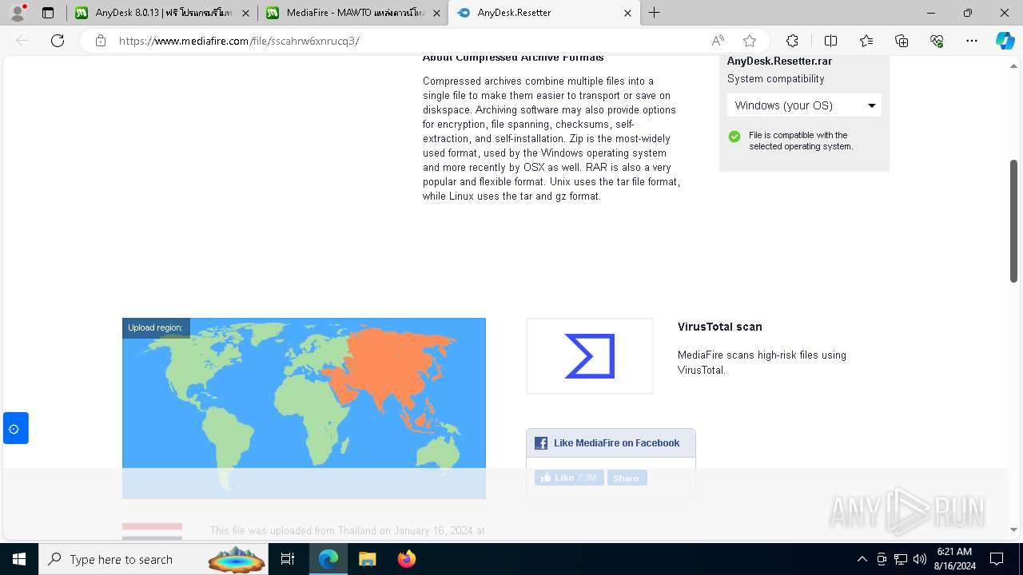The height and width of the screenshot is (575, 1023).
Task: Click the taskbar search box
Action: click(x=154, y=559)
